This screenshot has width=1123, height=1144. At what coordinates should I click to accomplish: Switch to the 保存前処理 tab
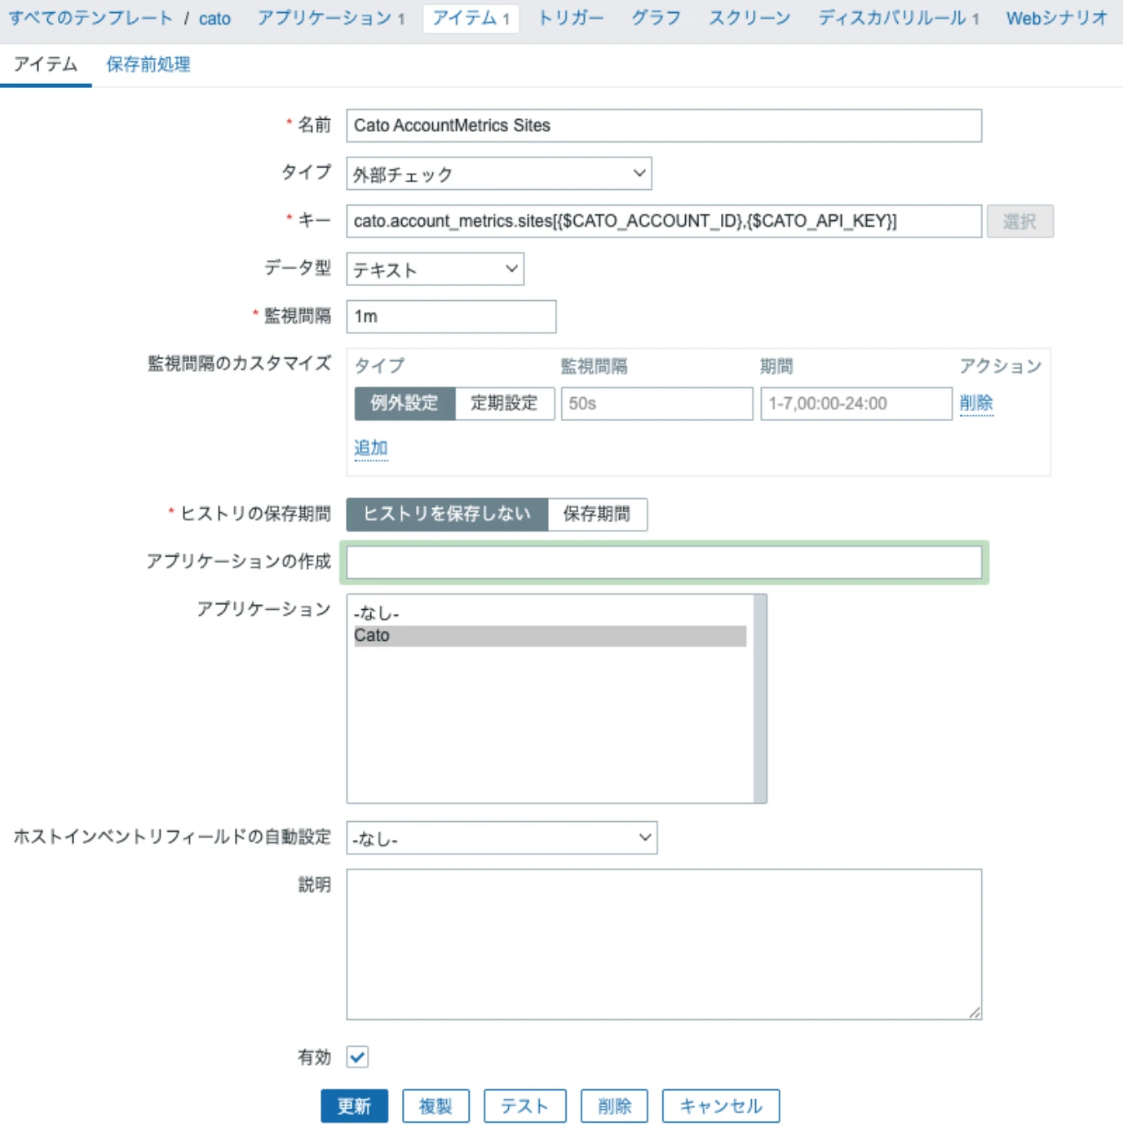click(x=148, y=64)
